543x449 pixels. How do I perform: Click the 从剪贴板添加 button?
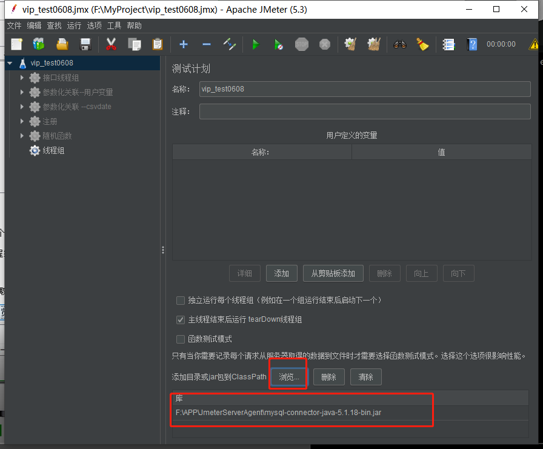[x=333, y=273]
